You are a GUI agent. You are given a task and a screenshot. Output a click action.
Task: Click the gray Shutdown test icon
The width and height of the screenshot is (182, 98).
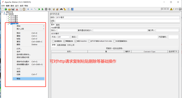pyautogui.click(x=49, y=9)
